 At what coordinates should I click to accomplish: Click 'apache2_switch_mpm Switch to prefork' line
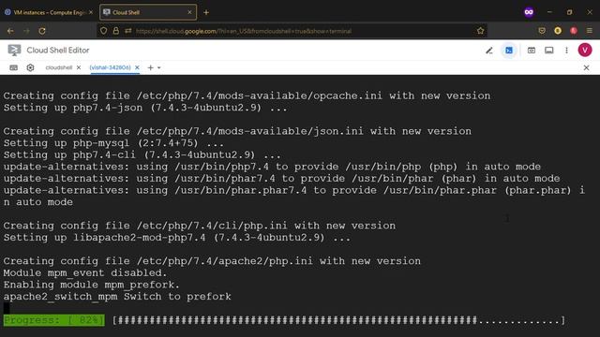click(x=117, y=297)
